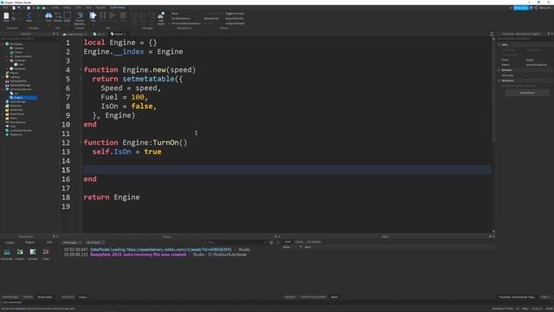Screen dimensions: 554x312
Task: Click the Step Into debugger icon
Action: 134,16
